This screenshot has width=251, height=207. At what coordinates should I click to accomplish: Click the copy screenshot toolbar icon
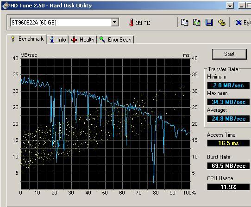click(196, 23)
